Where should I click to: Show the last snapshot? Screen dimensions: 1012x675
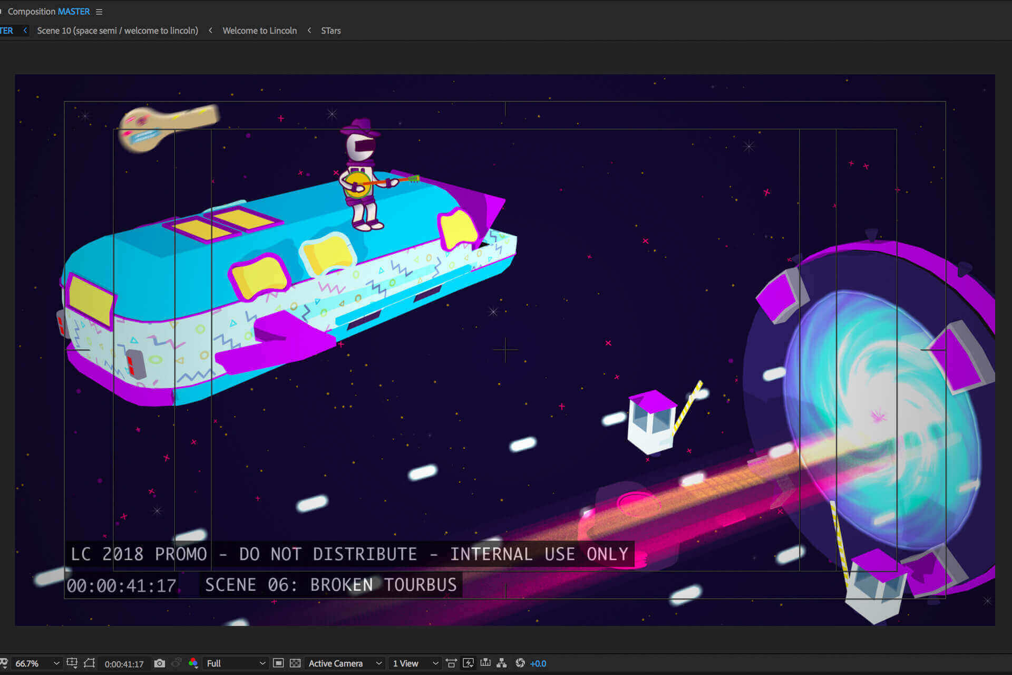coord(177,663)
